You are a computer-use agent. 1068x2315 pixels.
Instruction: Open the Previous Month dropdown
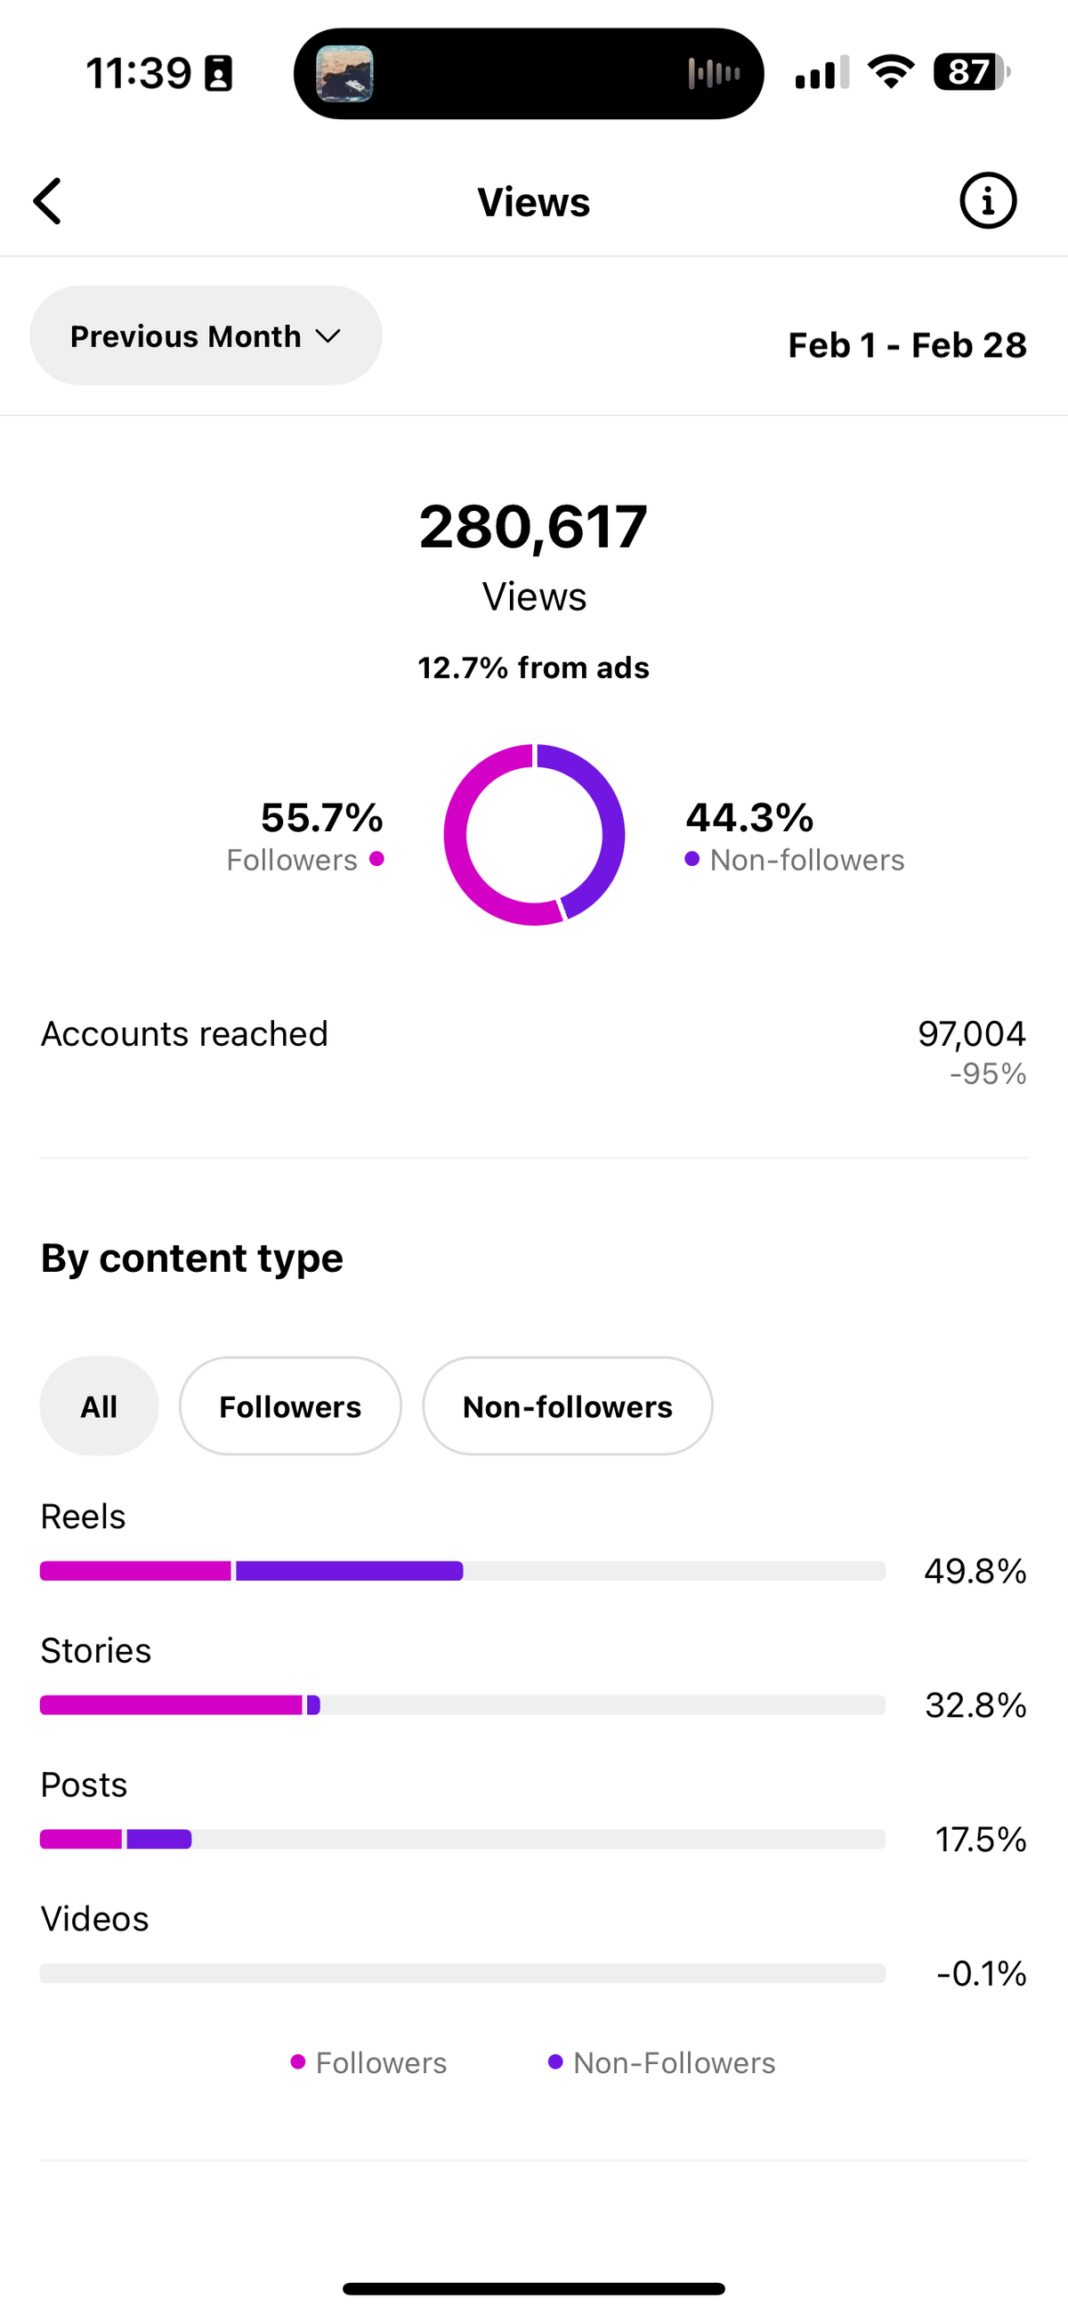coord(206,336)
